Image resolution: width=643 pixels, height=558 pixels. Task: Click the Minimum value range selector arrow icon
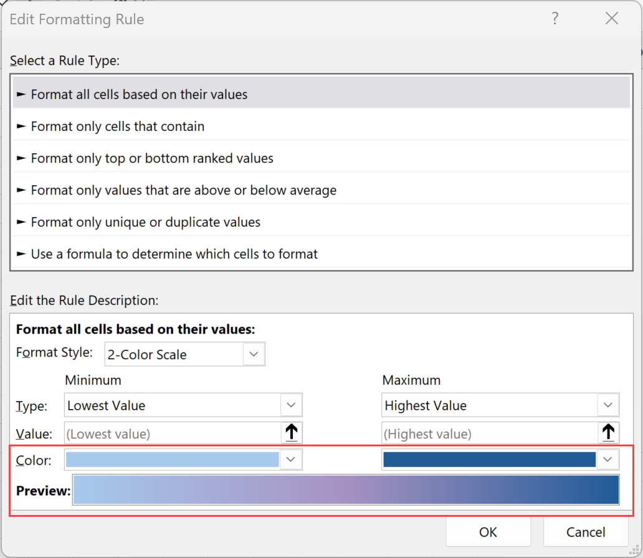pyautogui.click(x=291, y=433)
